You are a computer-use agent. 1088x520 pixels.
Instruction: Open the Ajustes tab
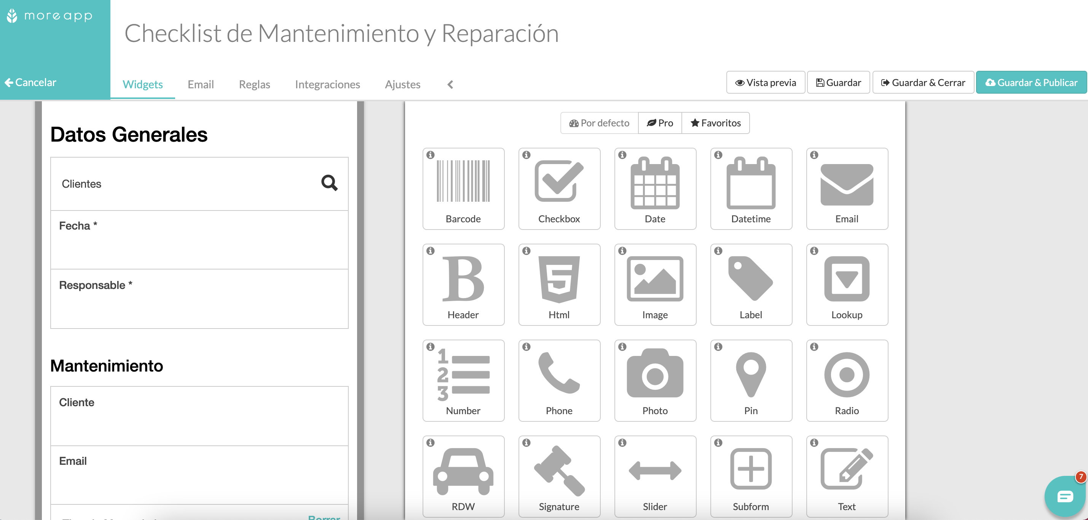402,85
